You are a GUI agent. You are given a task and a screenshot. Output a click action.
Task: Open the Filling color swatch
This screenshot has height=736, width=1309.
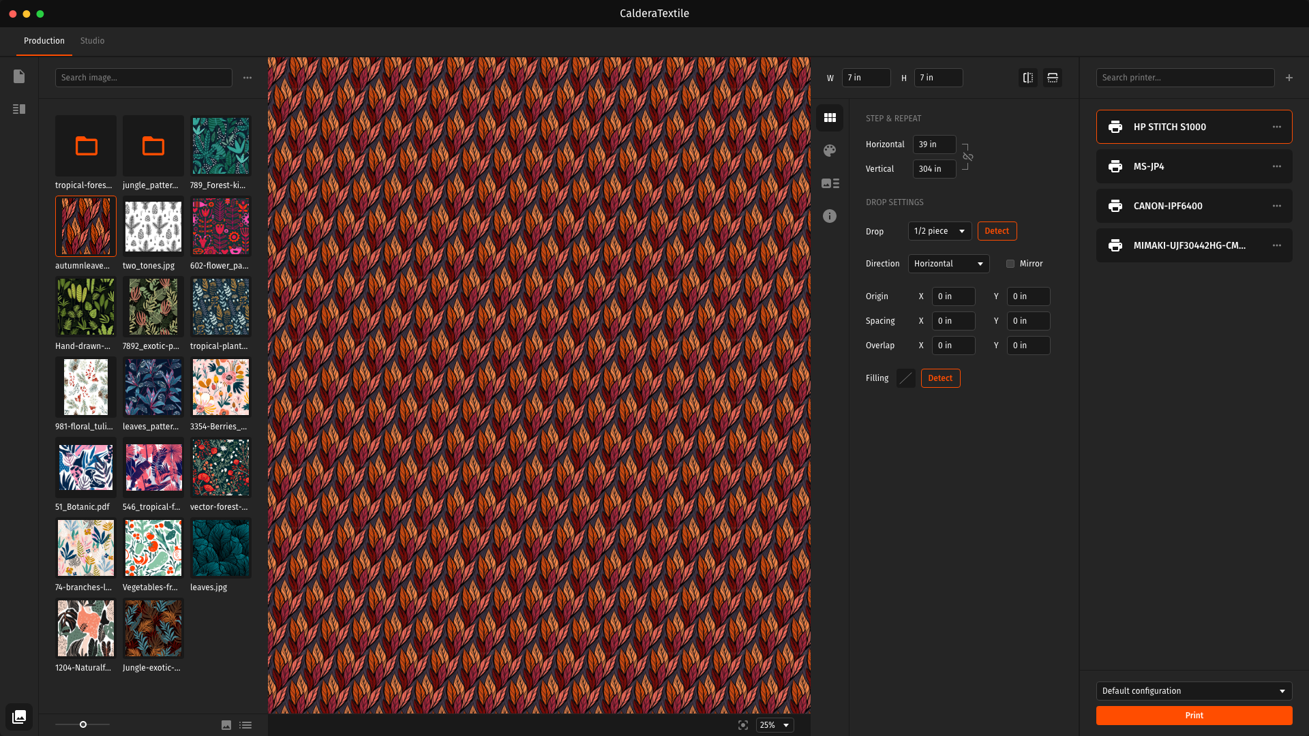click(x=905, y=378)
